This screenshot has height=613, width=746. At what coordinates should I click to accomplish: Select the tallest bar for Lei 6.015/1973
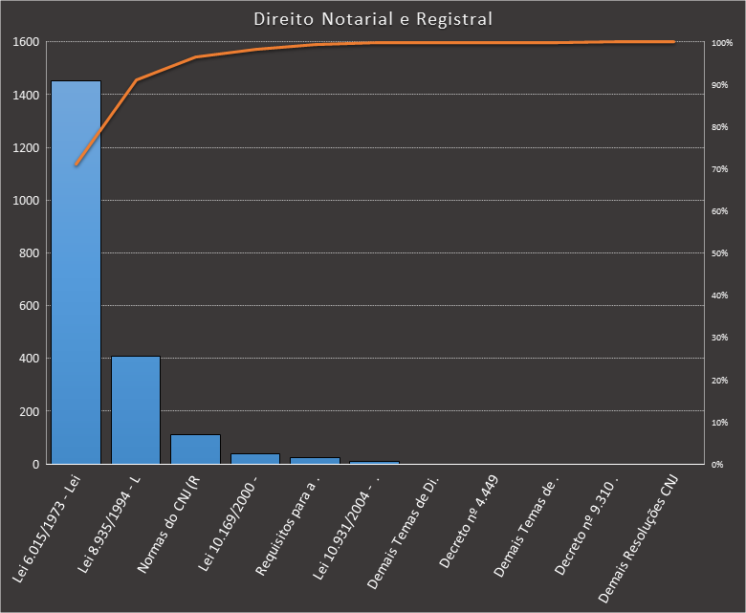click(x=76, y=273)
